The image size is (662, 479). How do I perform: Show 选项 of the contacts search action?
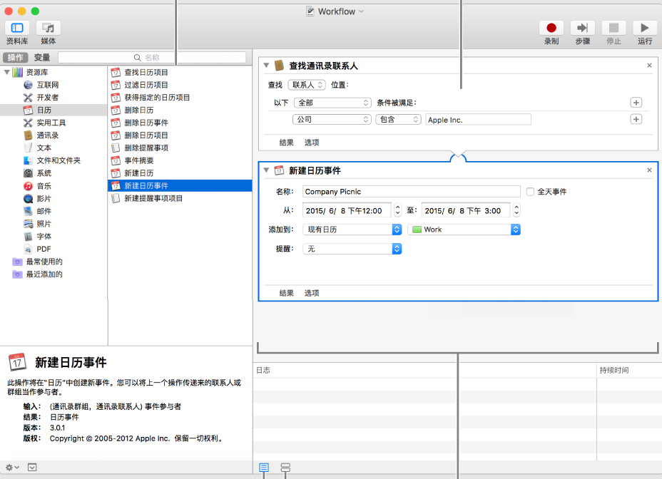point(312,143)
